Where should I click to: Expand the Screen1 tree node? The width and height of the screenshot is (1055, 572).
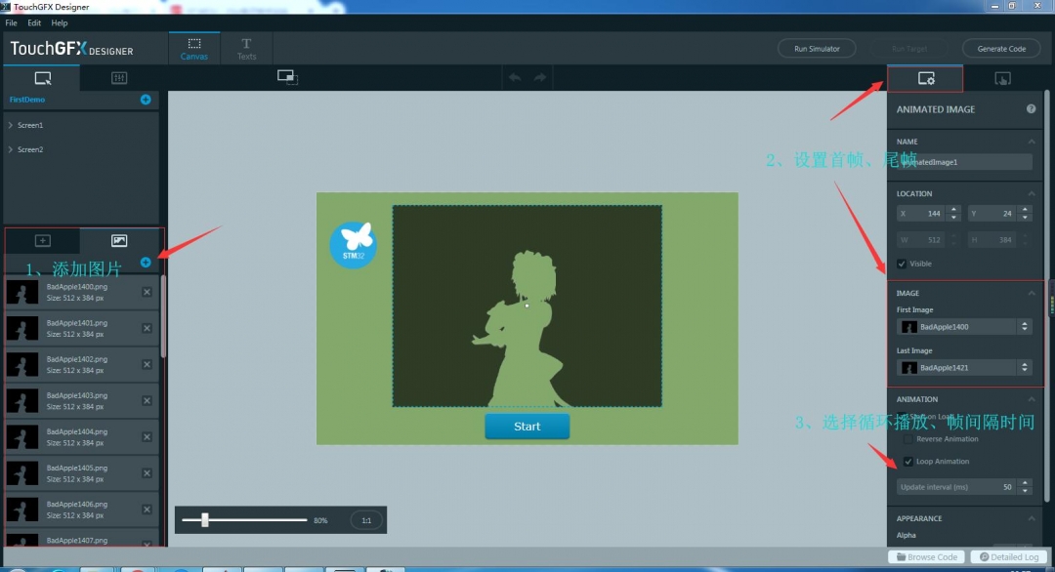pyautogui.click(x=11, y=125)
